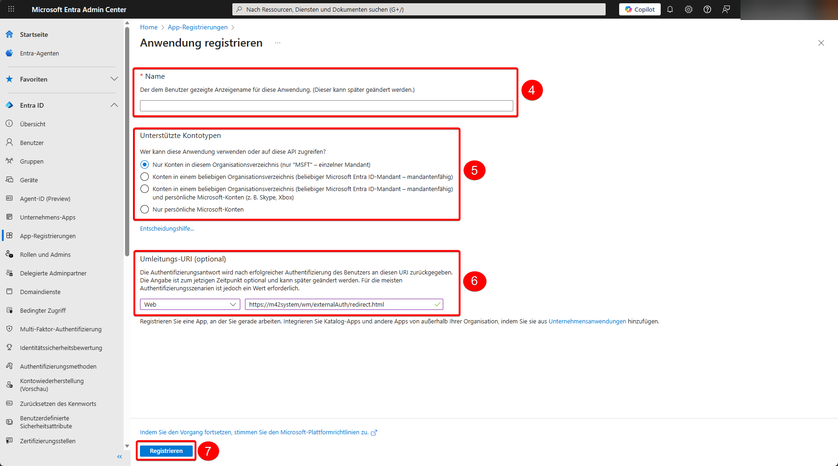Click the Registrieren button
Viewport: 838px width, 466px height.
(166, 451)
